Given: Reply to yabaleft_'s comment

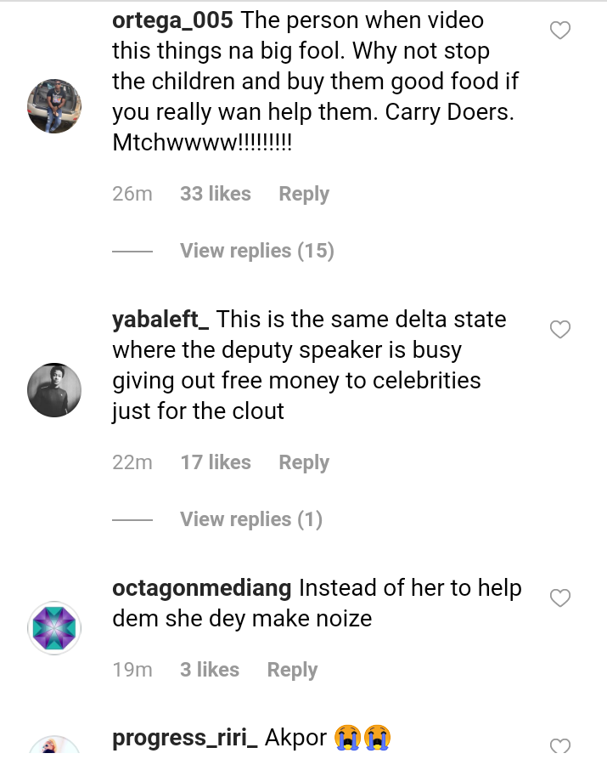Looking at the screenshot, I should coord(303,462).
